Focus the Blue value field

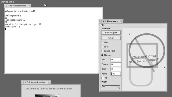click(x=116, y=69)
